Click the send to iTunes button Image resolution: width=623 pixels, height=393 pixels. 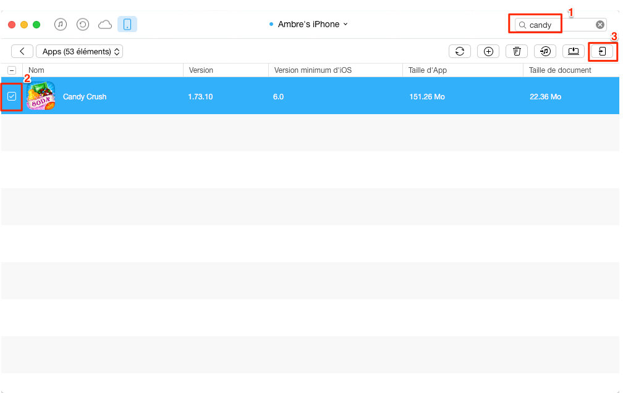click(x=545, y=51)
